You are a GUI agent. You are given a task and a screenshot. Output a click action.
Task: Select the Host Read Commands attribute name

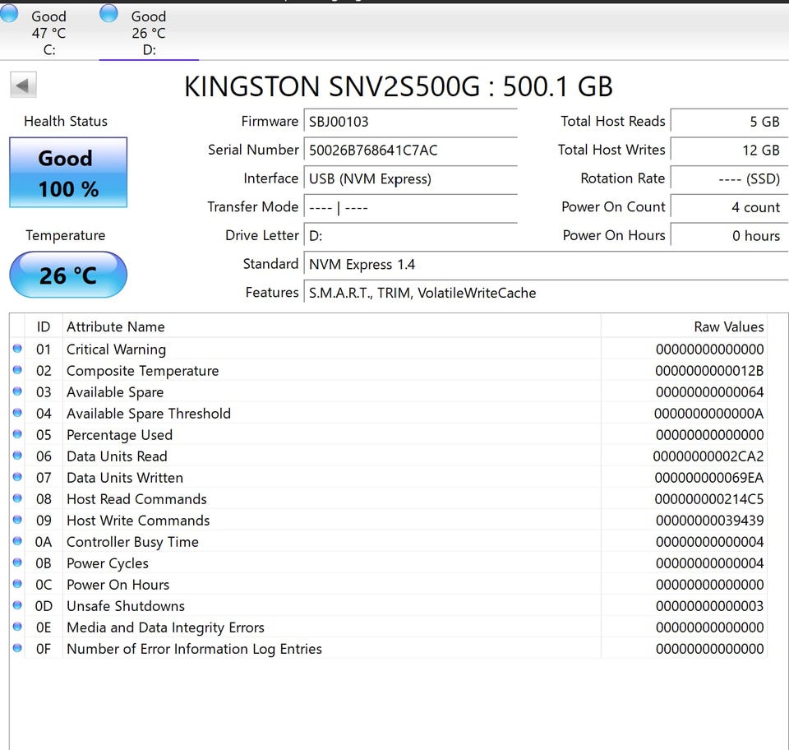point(136,499)
